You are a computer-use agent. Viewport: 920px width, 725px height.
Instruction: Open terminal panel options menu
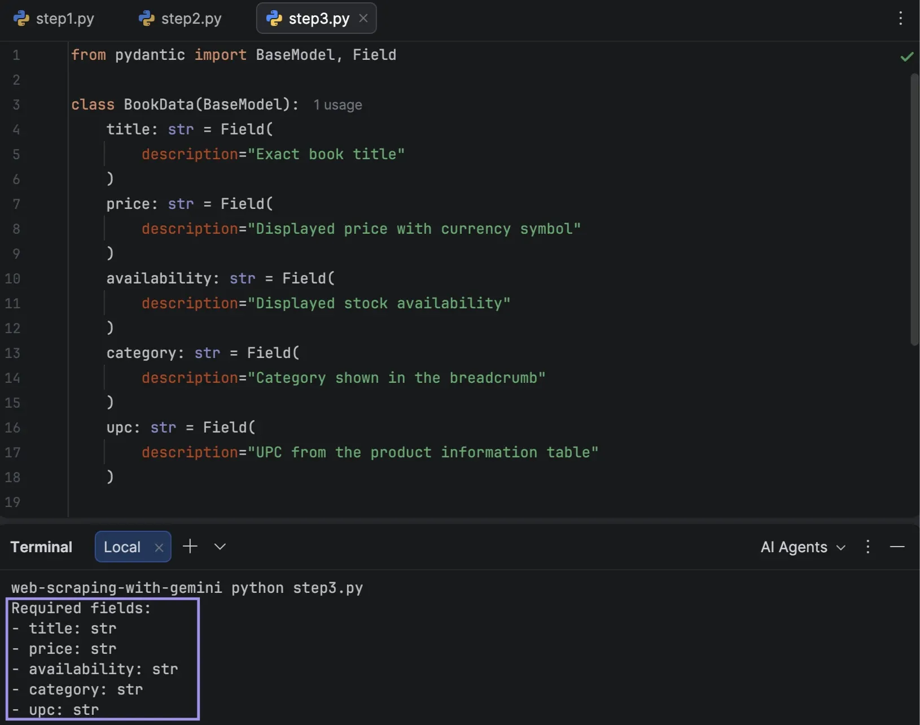(x=868, y=547)
